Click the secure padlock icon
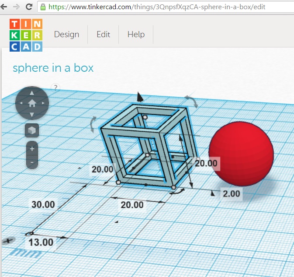 (43, 7)
